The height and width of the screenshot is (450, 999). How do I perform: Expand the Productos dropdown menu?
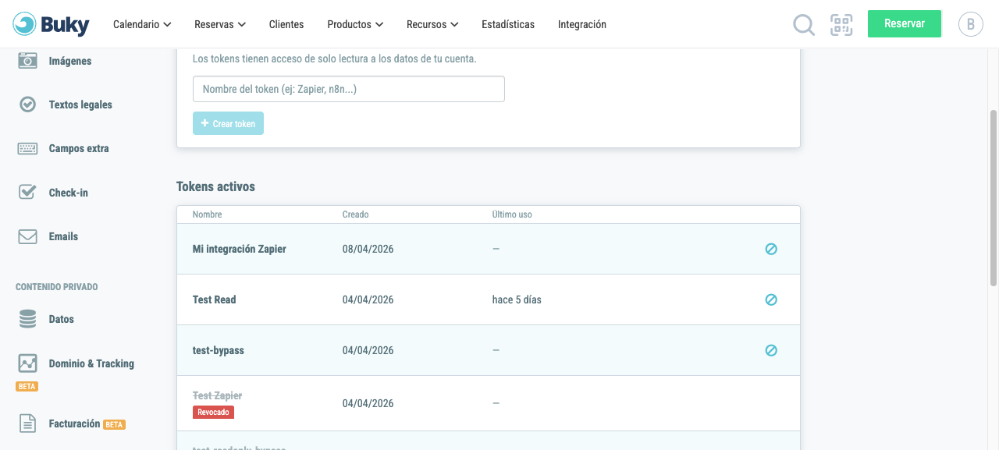pyautogui.click(x=355, y=24)
